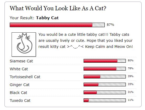Select the White Cat result label
This screenshot has width=145, height=110.
point(19,69)
